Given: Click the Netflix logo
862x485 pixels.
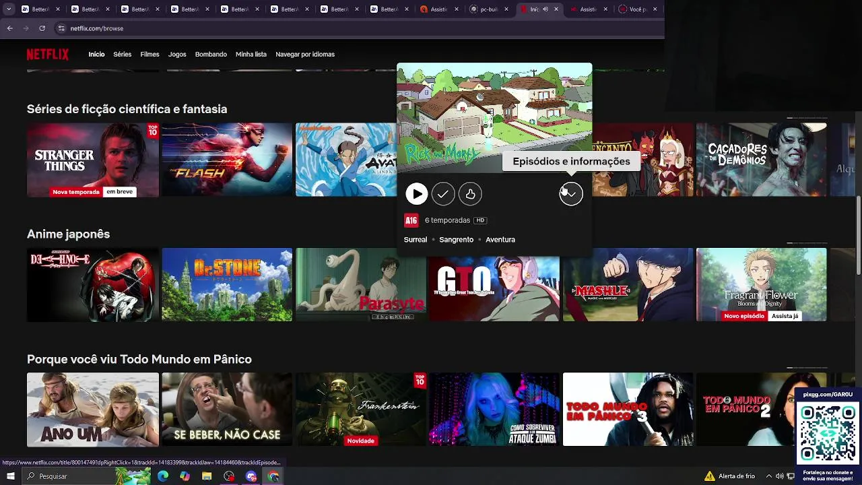Looking at the screenshot, I should click(x=48, y=55).
